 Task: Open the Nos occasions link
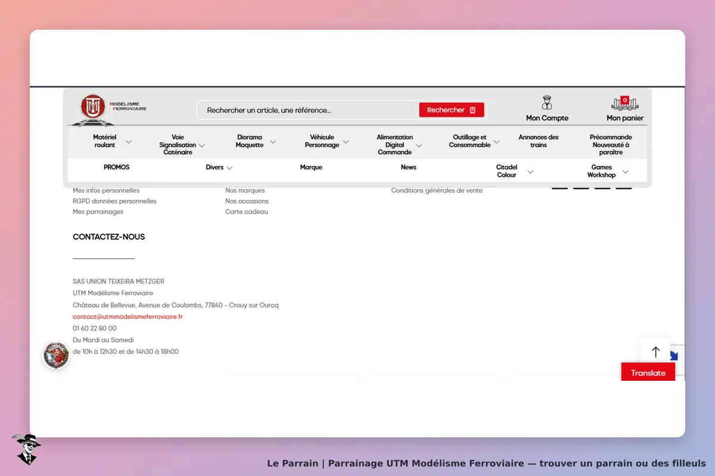[x=247, y=201]
